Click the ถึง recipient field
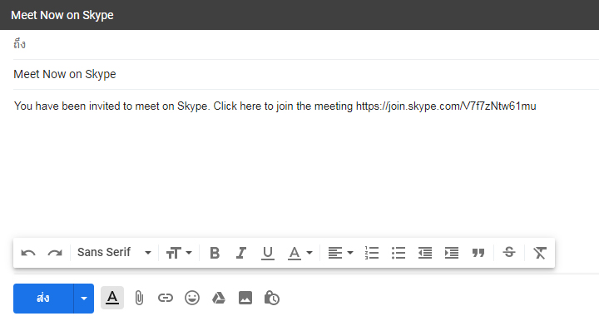This screenshot has height=321, width=599. pos(305,45)
